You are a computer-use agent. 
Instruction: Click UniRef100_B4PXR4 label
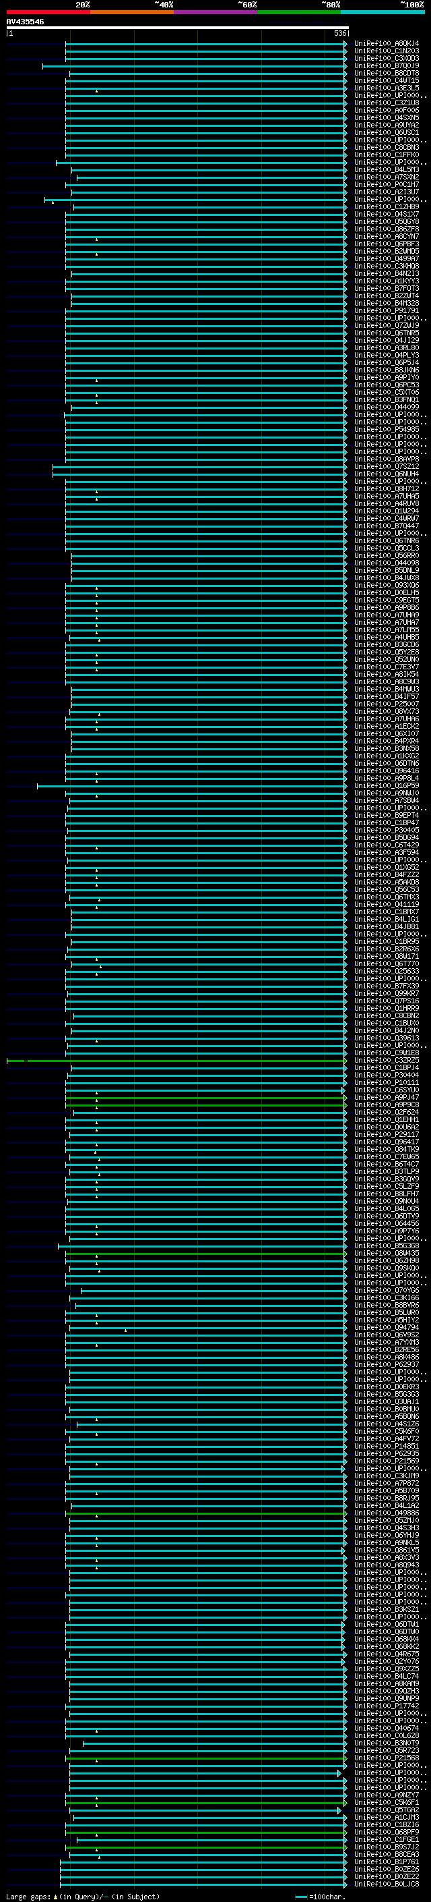[387, 741]
